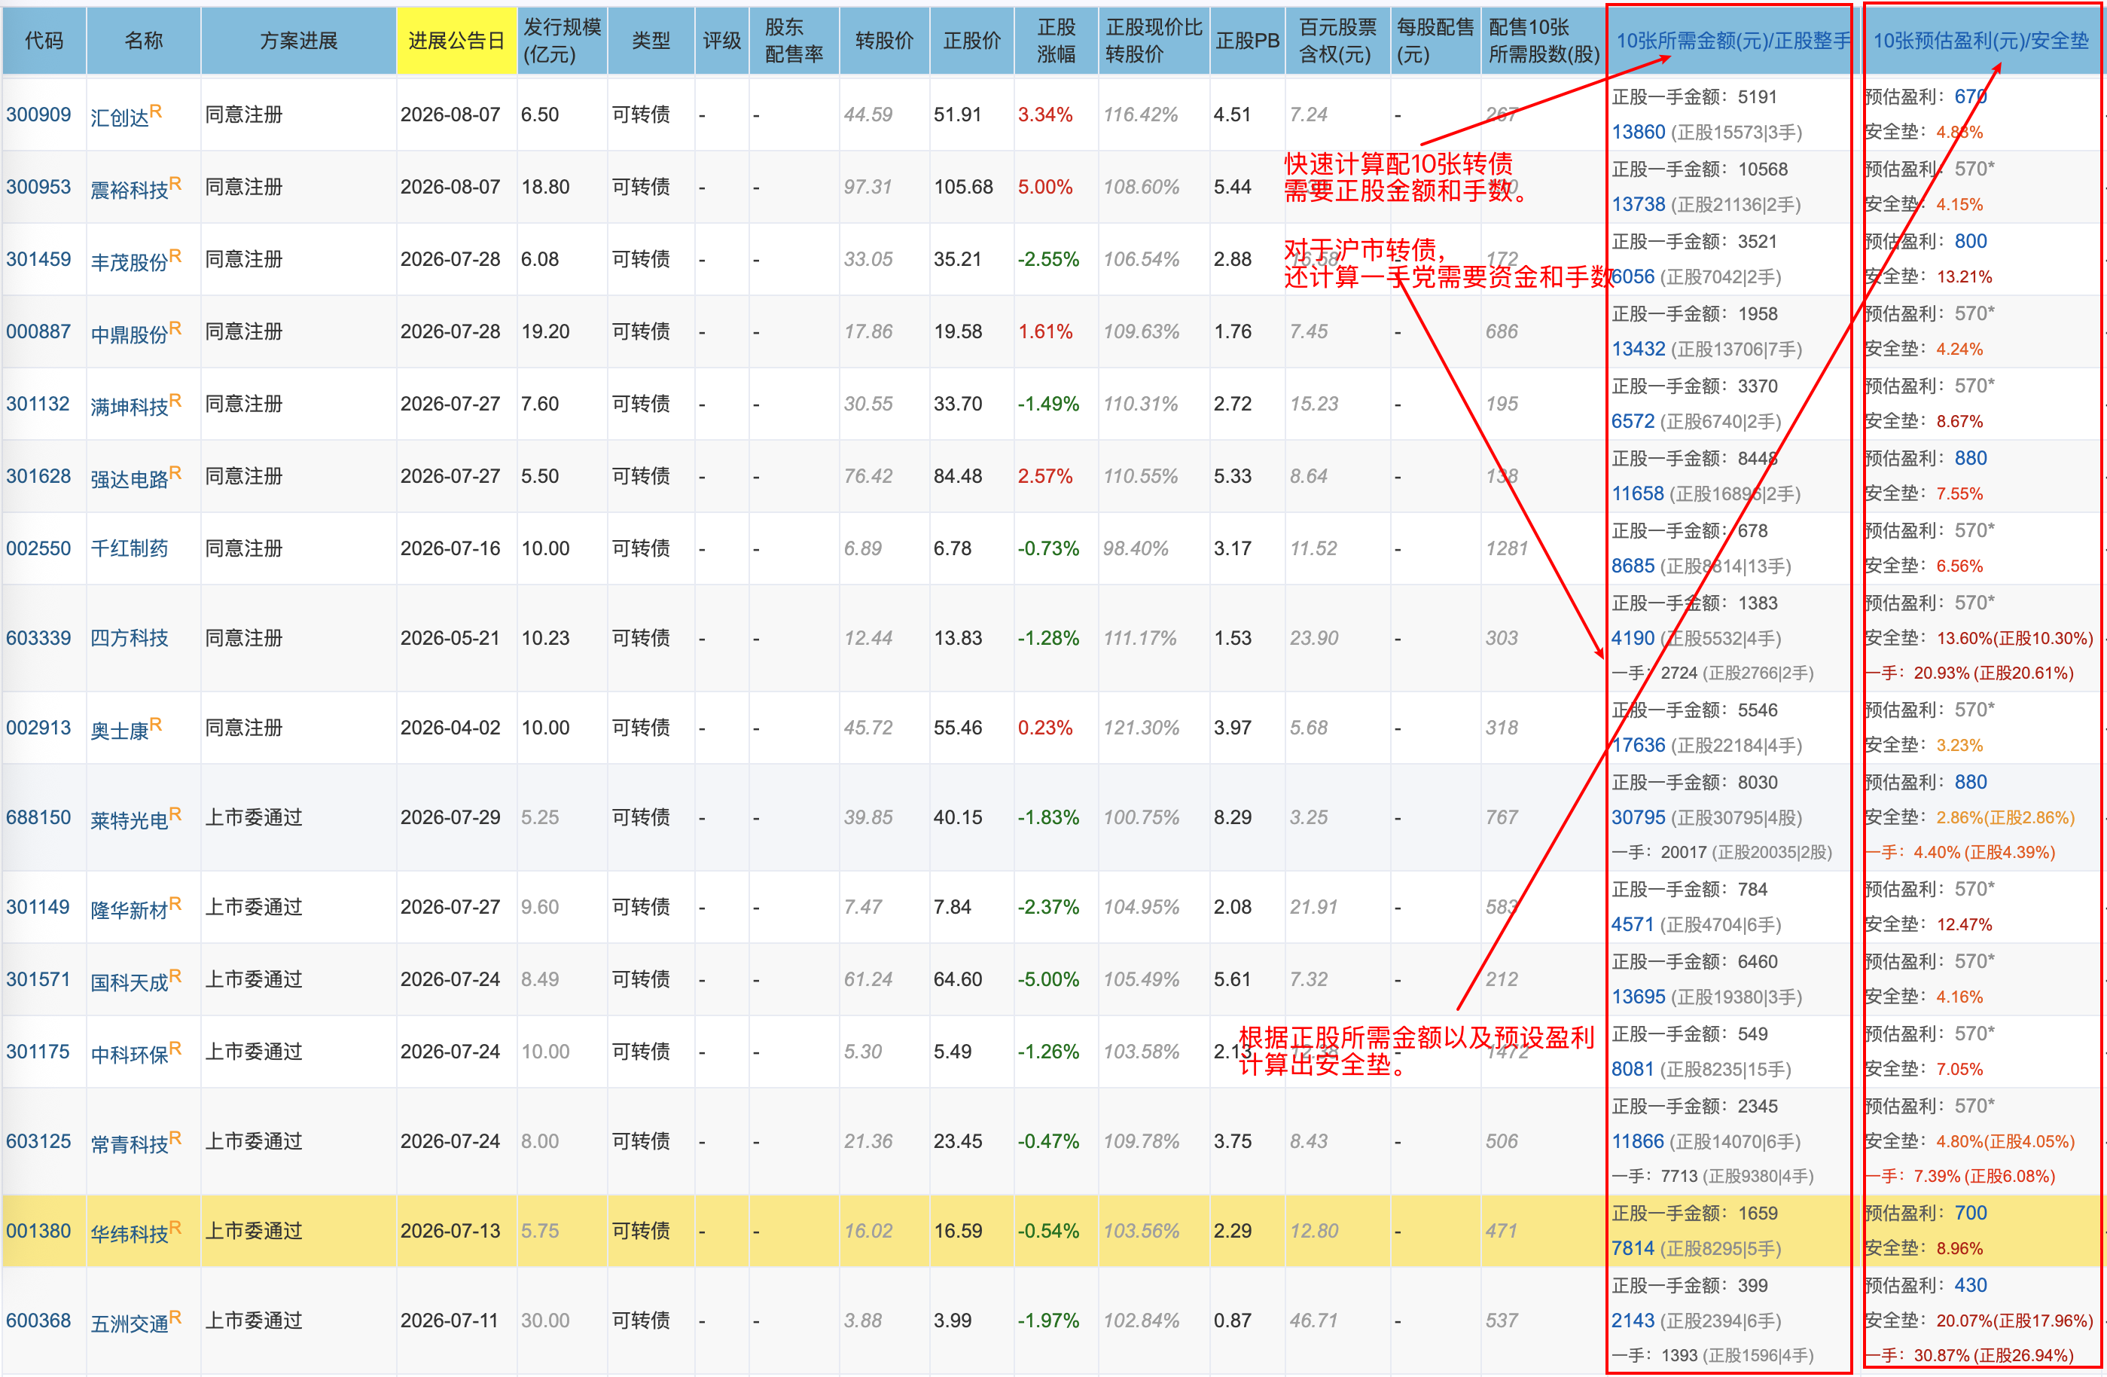Open the 四方科技 stock name link

tap(130, 637)
